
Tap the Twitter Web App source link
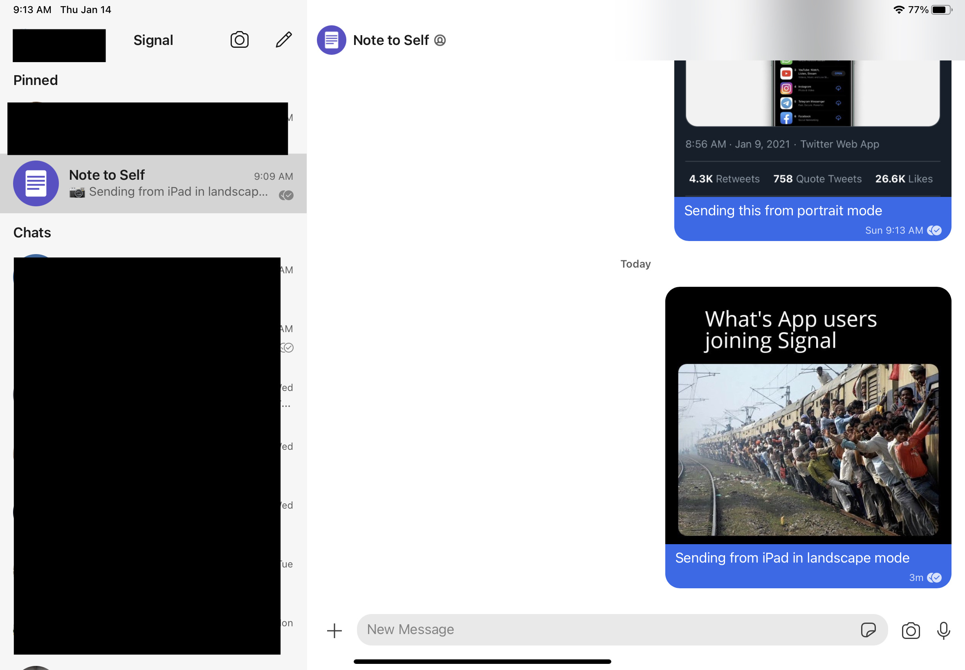pos(840,144)
